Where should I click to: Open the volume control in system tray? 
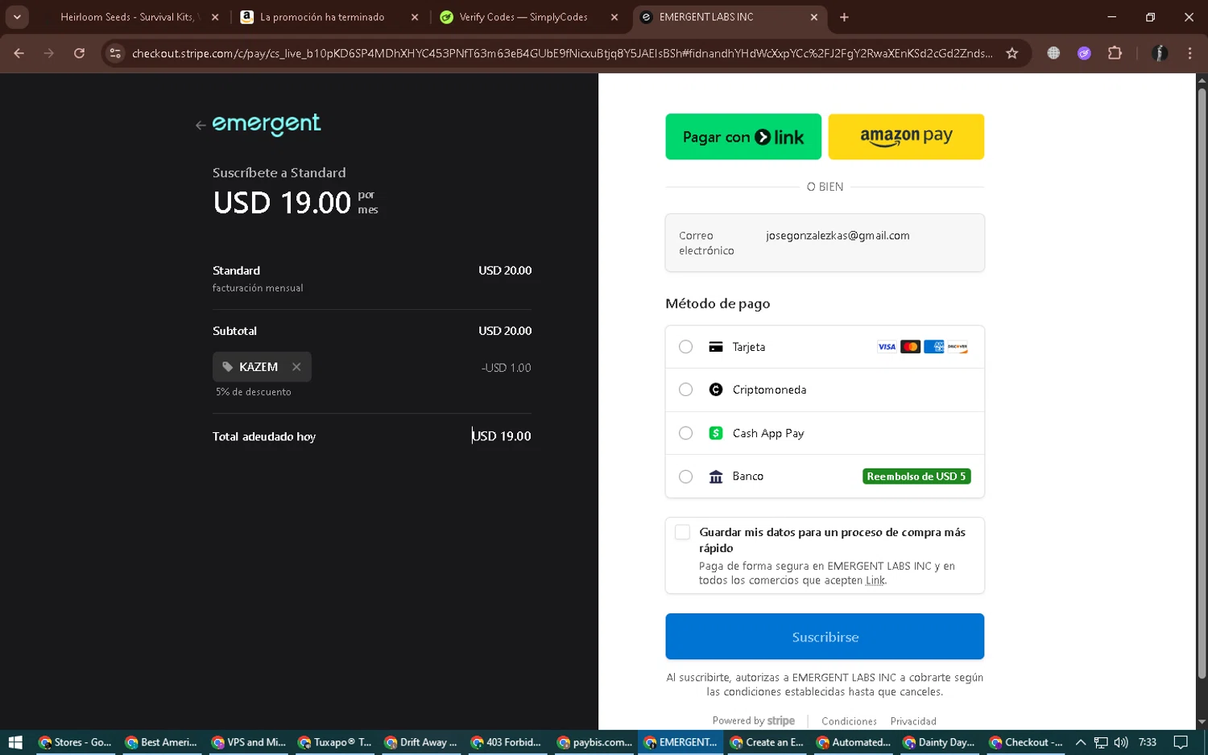(1121, 742)
